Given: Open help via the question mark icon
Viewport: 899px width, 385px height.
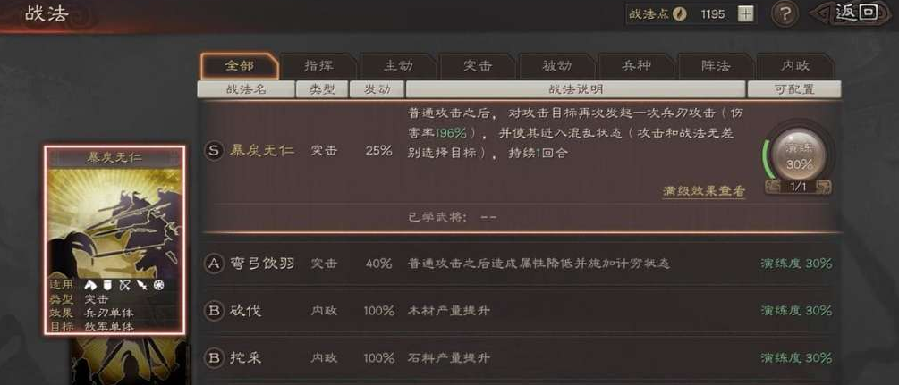Looking at the screenshot, I should tap(785, 14).
